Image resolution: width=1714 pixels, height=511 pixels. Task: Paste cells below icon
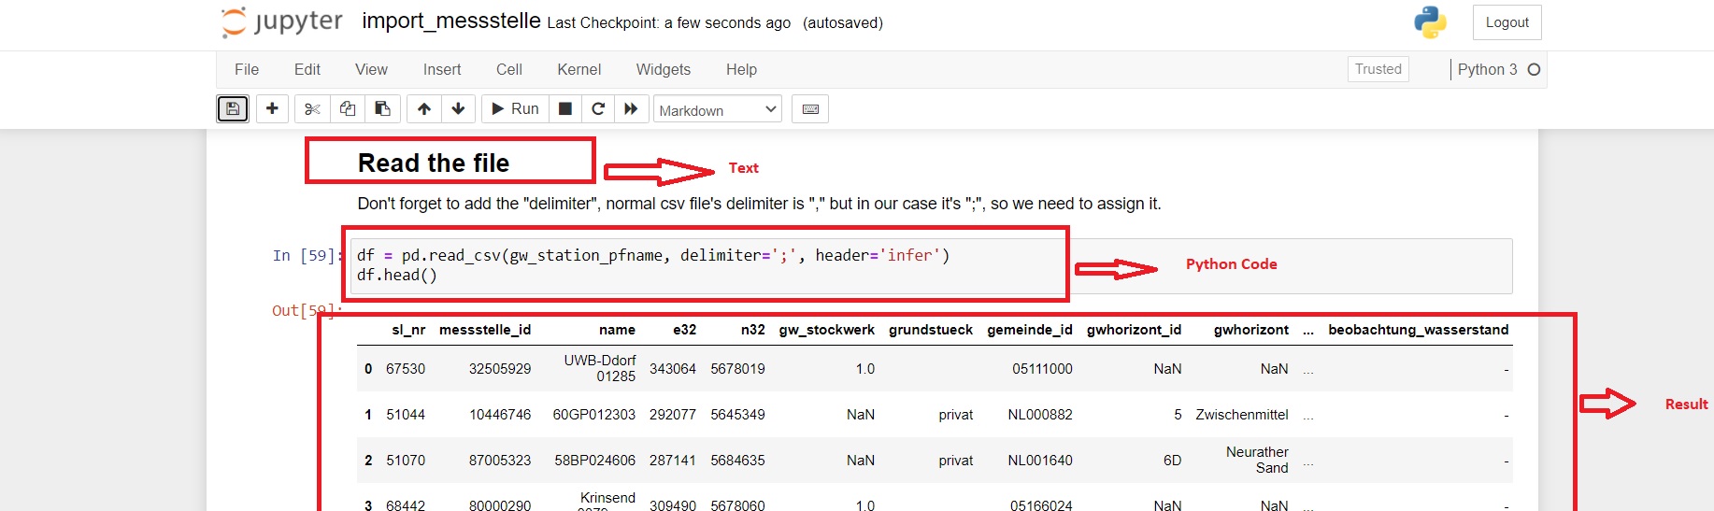[382, 109]
